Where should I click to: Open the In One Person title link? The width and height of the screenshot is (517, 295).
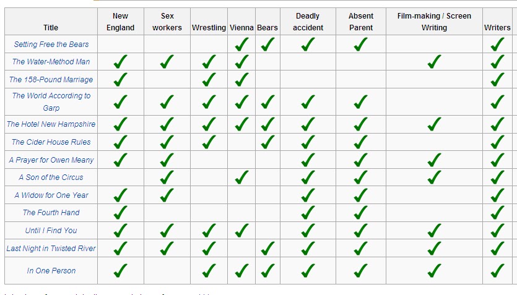click(51, 271)
